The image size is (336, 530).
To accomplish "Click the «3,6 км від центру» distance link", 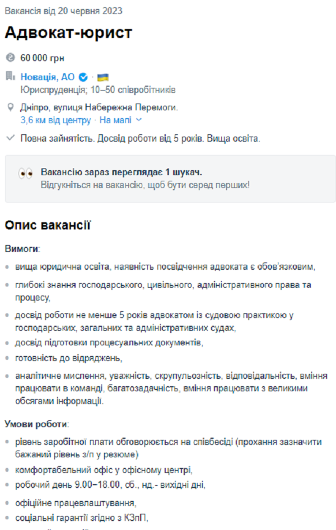I will coord(55,120).
